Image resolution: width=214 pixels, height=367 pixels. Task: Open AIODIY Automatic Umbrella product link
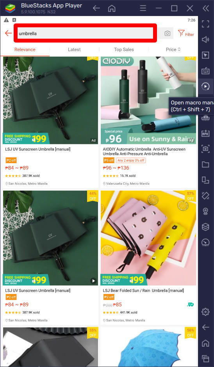coord(144,151)
